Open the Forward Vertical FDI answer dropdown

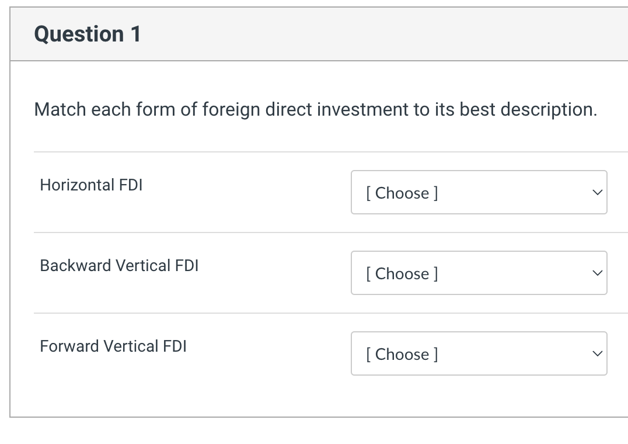[479, 353]
